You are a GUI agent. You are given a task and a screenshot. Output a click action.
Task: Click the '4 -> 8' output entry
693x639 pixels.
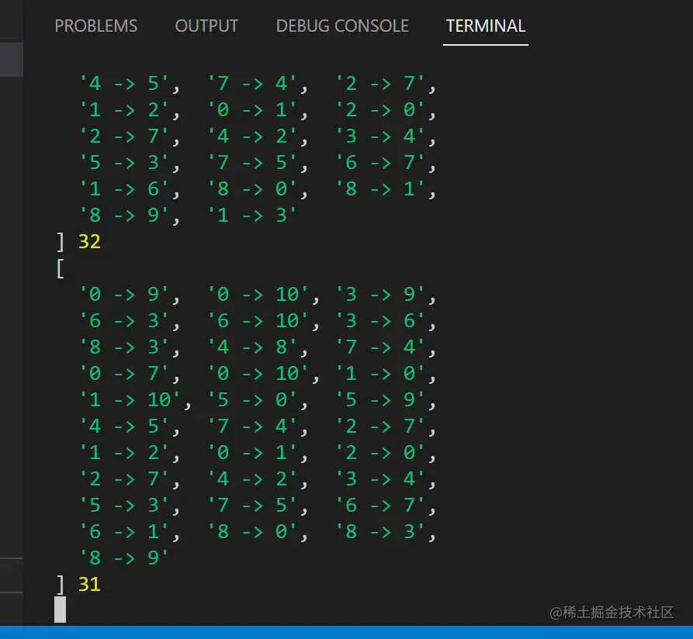pos(252,347)
